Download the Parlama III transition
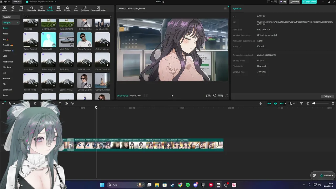 pos(54,45)
